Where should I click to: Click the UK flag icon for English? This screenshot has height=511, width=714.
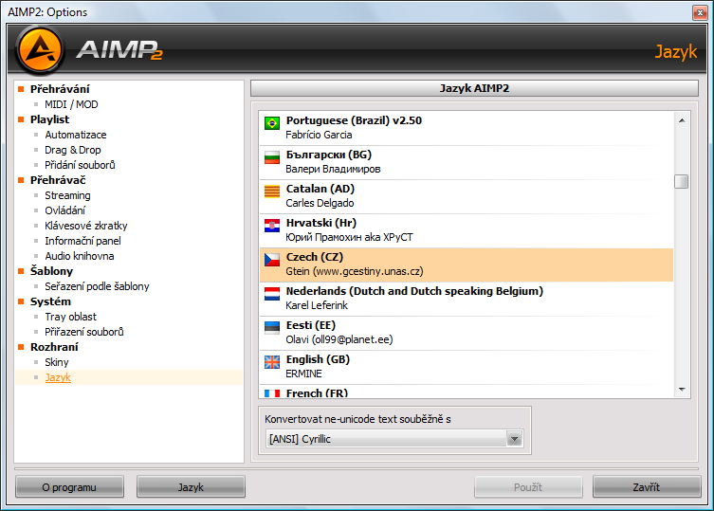272,362
